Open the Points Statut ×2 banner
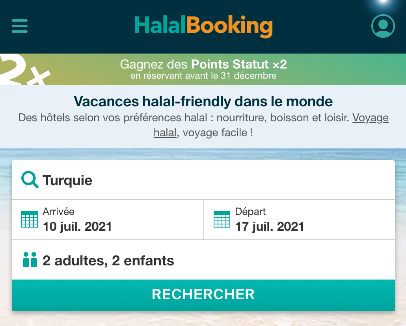406x326 pixels. click(203, 69)
